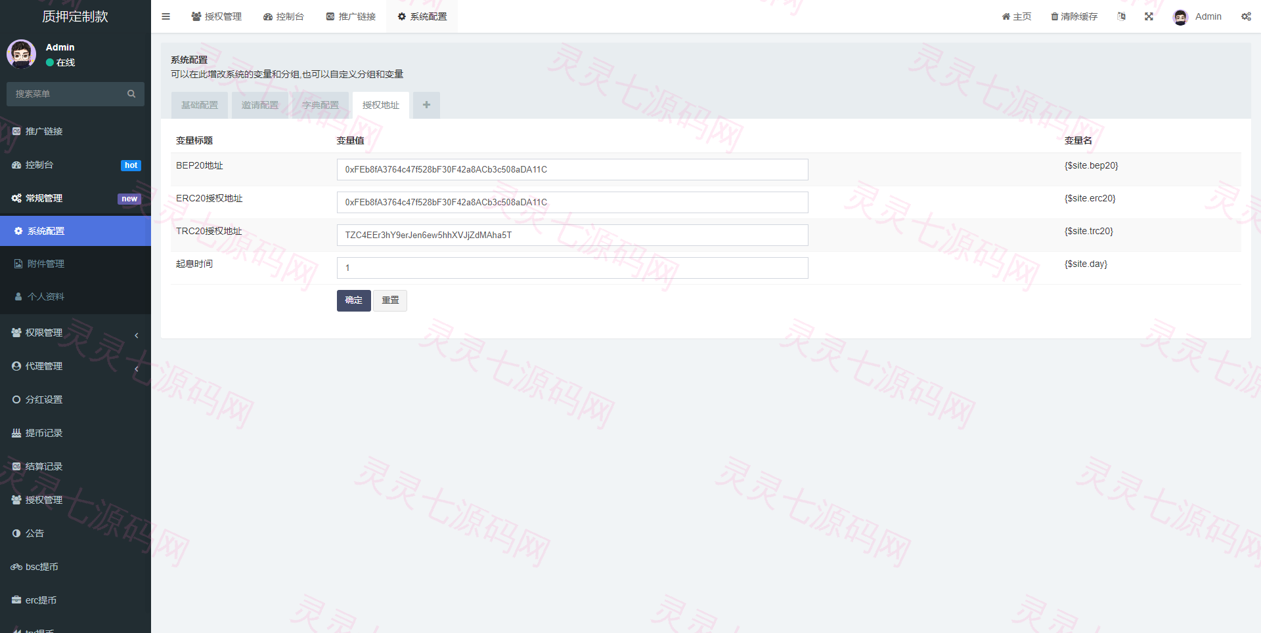The width and height of the screenshot is (1261, 633).
Task: Click the BEP20地址 input field
Action: click(573, 169)
